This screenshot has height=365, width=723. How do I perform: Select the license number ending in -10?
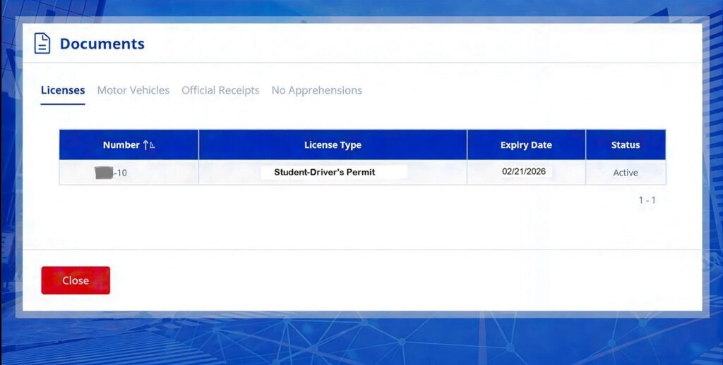click(121, 173)
